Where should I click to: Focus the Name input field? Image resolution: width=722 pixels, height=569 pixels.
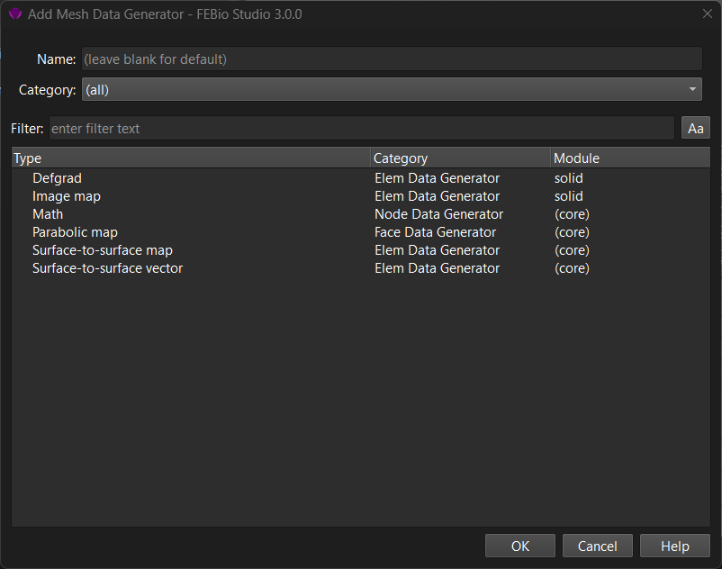pos(392,59)
